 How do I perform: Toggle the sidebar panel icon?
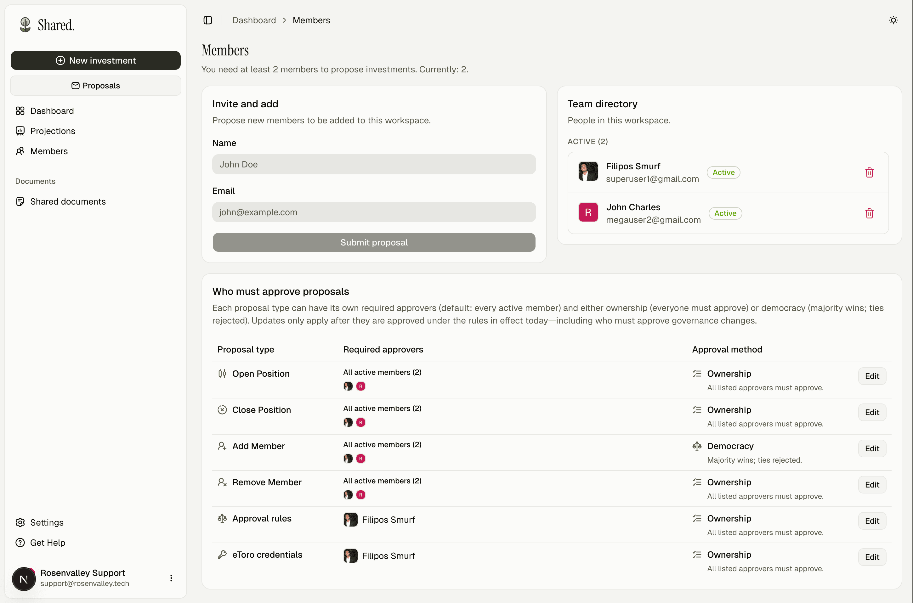[208, 20]
